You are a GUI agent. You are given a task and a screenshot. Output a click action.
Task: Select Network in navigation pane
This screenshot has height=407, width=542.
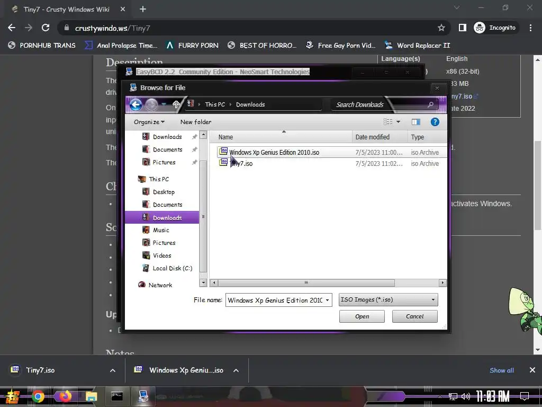click(x=160, y=285)
